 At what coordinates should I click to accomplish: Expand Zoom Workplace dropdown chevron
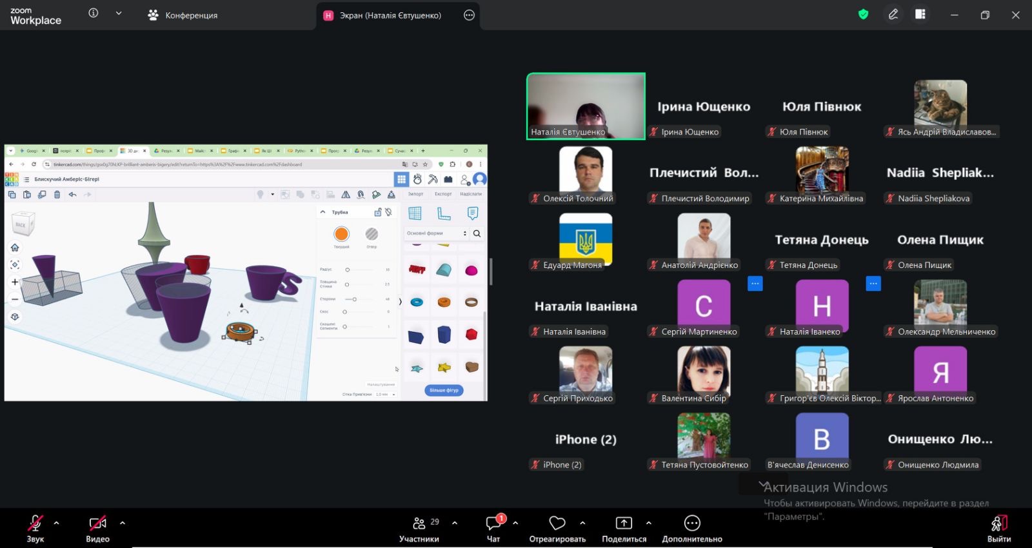(119, 13)
